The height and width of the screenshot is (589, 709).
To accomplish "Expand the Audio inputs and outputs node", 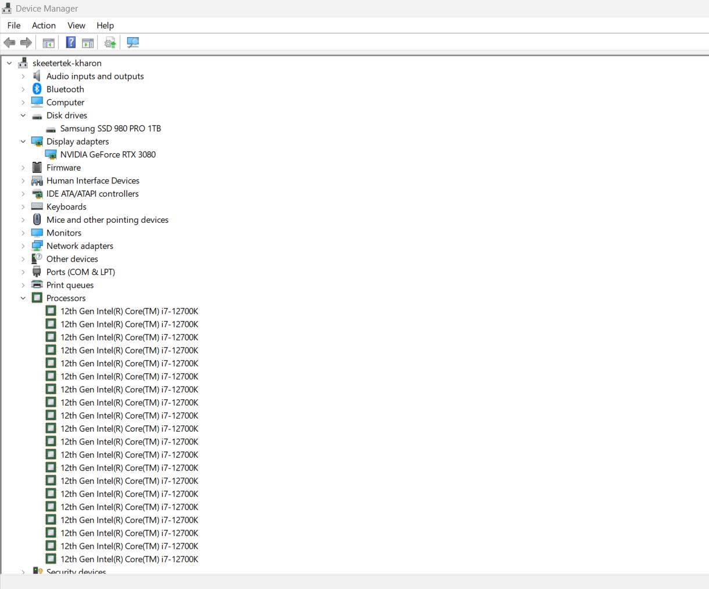I will coord(23,76).
